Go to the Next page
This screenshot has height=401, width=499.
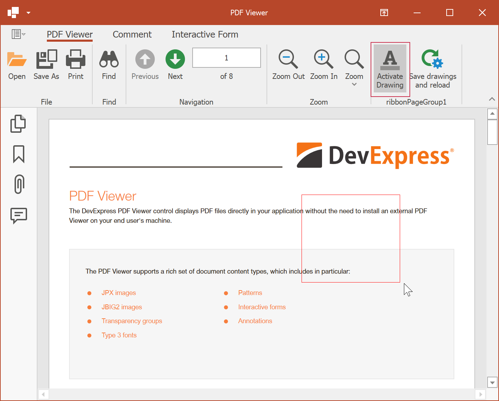[x=175, y=64]
